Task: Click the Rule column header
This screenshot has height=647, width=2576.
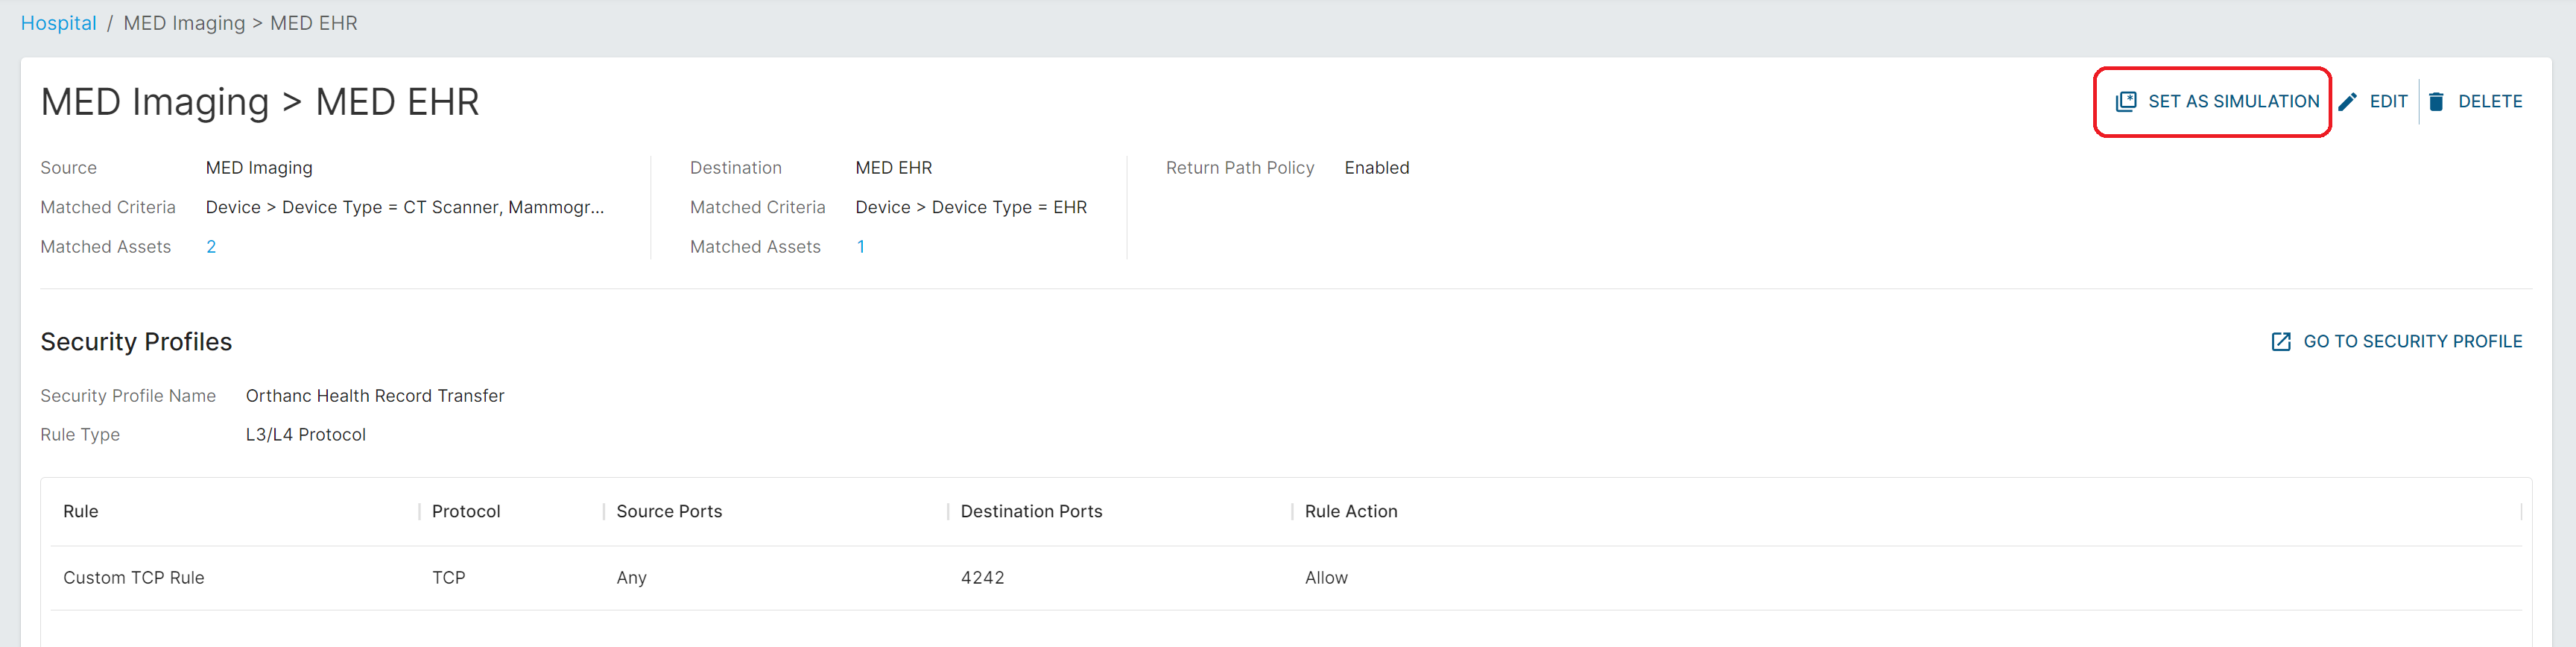Action: [80, 511]
